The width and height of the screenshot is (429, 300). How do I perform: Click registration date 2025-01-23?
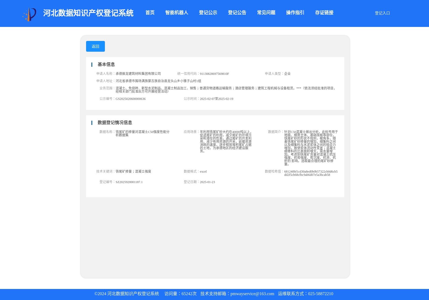[x=207, y=182]
